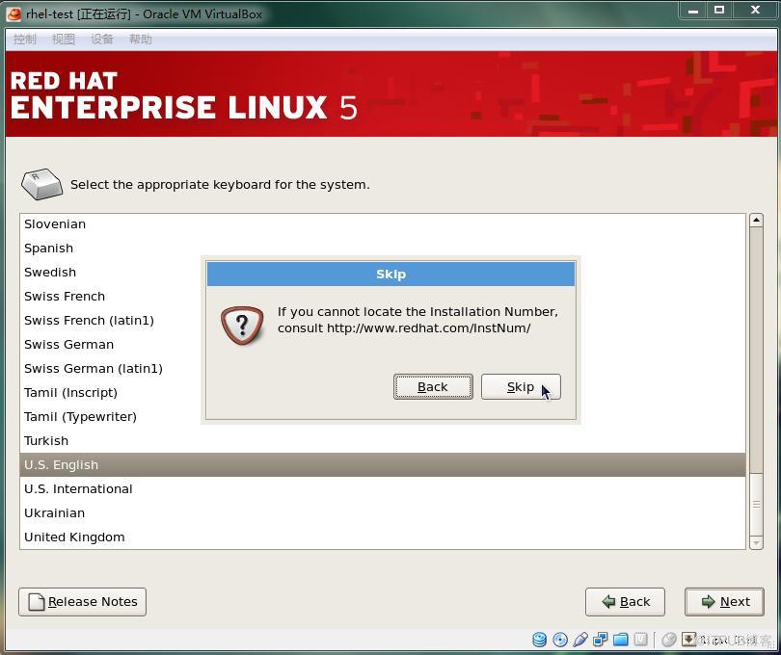Open the 帮助 menu
The width and height of the screenshot is (781, 655).
coord(141,39)
